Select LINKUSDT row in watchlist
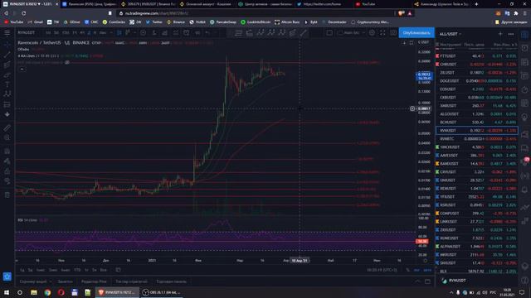The width and height of the screenshot is (531, 298). 476,222
